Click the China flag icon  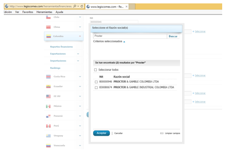(49, 27)
